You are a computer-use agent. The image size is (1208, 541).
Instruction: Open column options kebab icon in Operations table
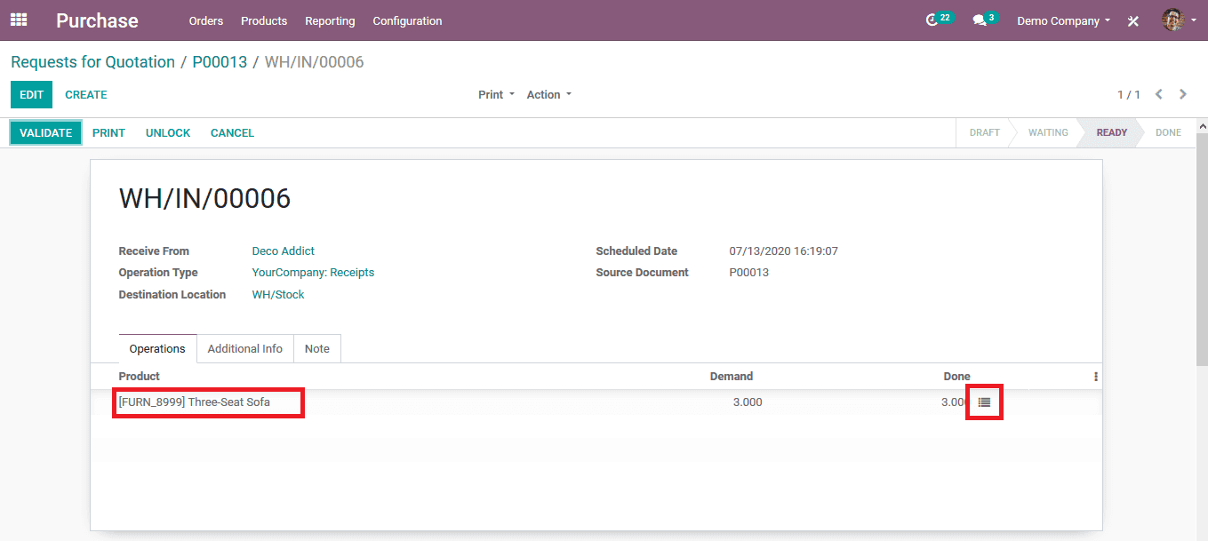pyautogui.click(x=1095, y=377)
